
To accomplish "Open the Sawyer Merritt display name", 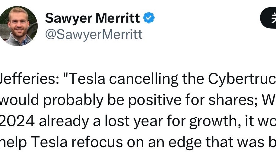I will tap(92, 19).
